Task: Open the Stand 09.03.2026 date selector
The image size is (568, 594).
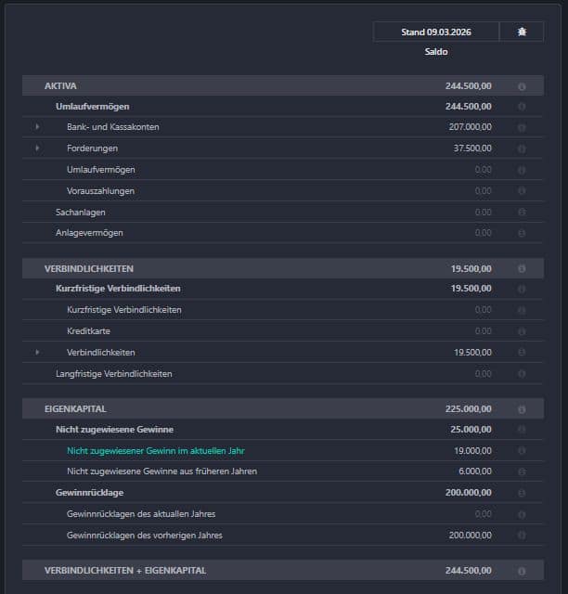Action: tap(436, 32)
